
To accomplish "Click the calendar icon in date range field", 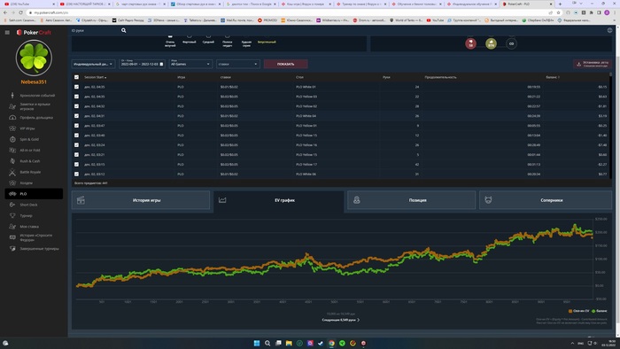I will click(x=161, y=64).
